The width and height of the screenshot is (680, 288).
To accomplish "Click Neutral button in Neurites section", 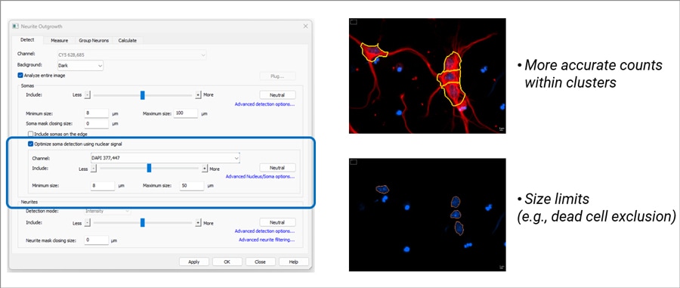I will coord(277,222).
